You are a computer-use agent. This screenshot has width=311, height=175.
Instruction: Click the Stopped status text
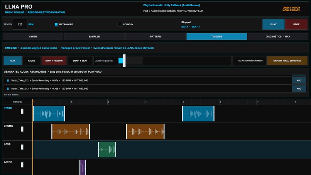pos(186,22)
